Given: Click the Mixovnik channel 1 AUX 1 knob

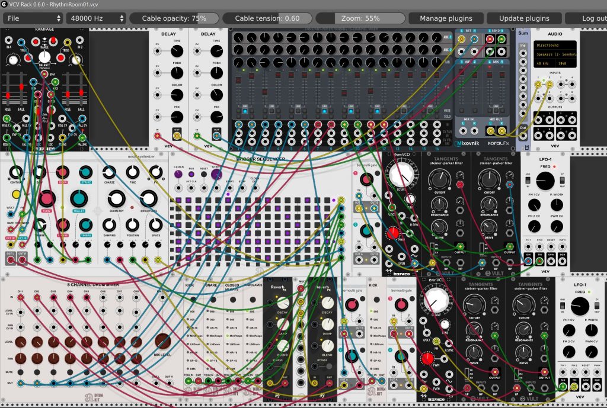Looking at the screenshot, I should 238,37.
